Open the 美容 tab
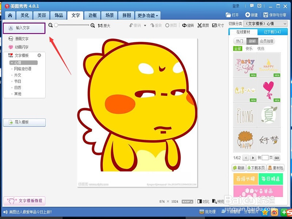 click(x=42, y=15)
